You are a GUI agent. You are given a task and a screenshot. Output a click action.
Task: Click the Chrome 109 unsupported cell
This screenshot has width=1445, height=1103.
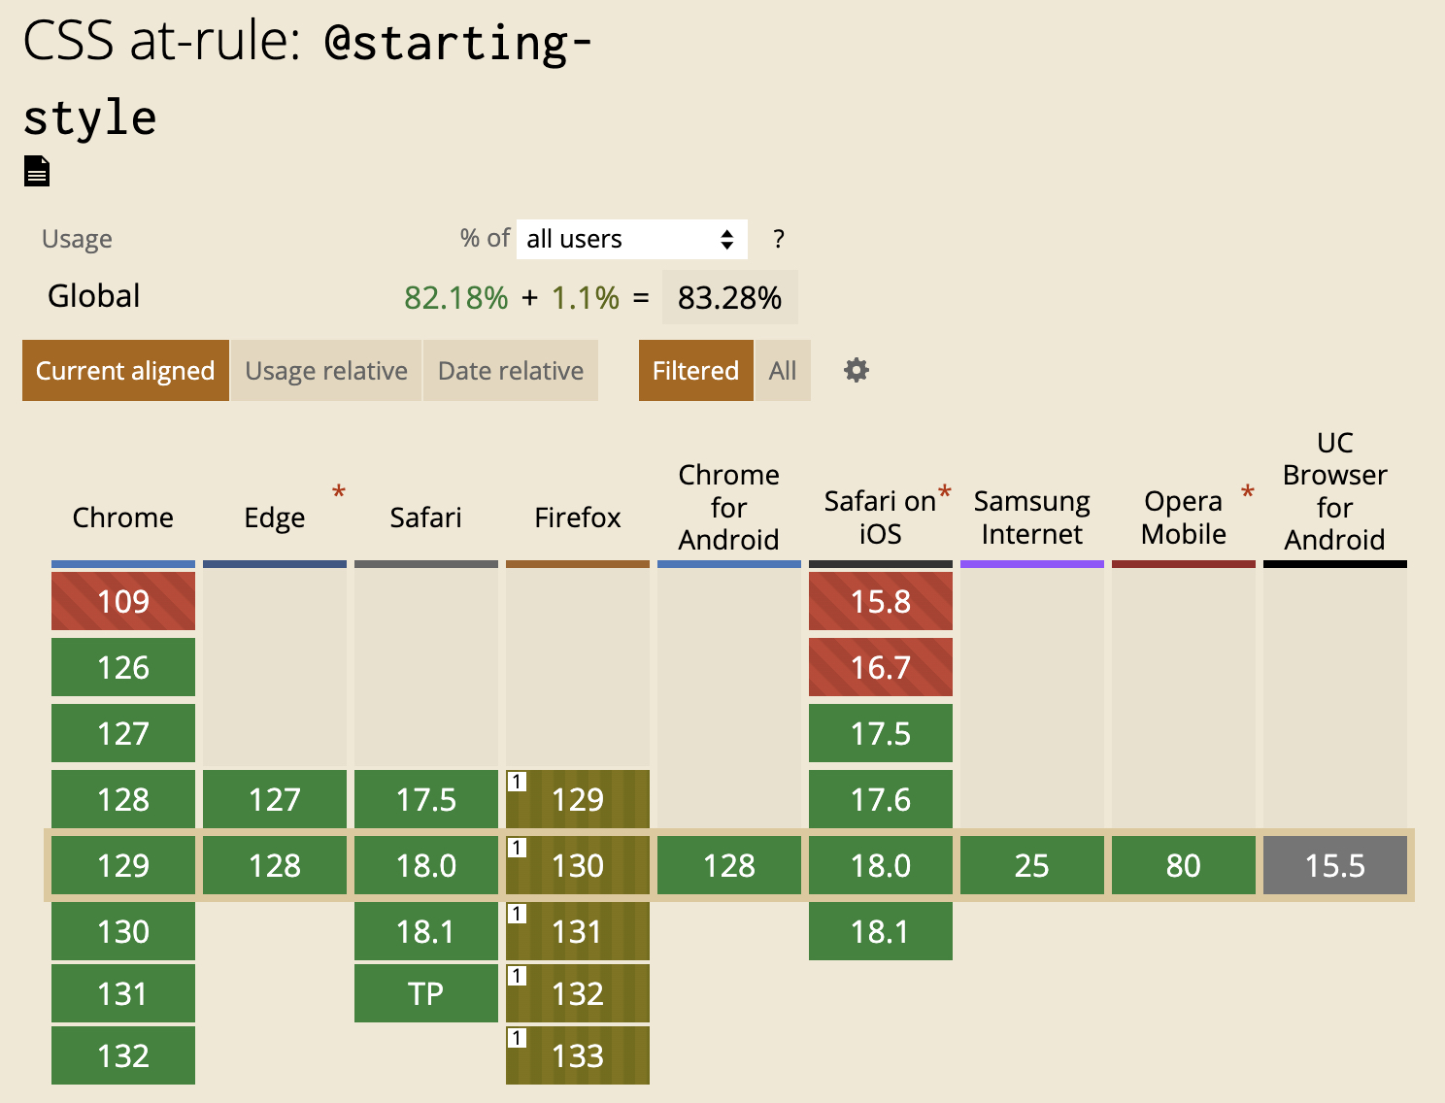click(x=123, y=602)
